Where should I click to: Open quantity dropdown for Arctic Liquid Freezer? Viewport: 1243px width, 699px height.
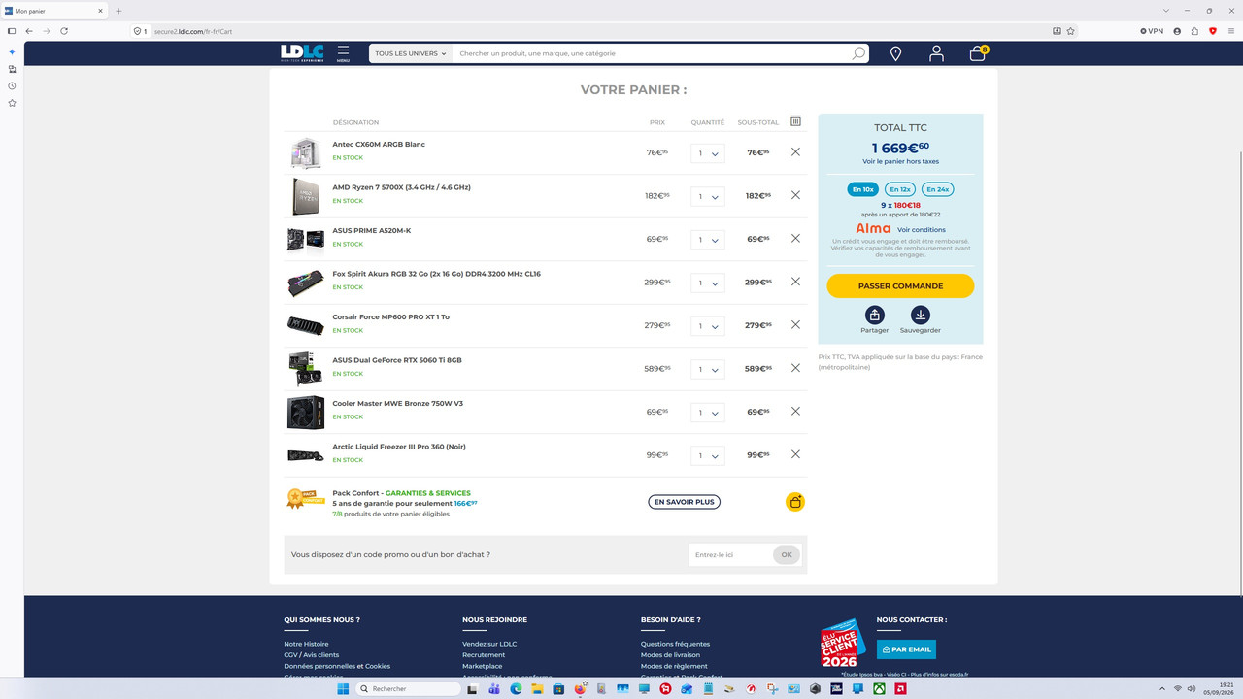(708, 455)
